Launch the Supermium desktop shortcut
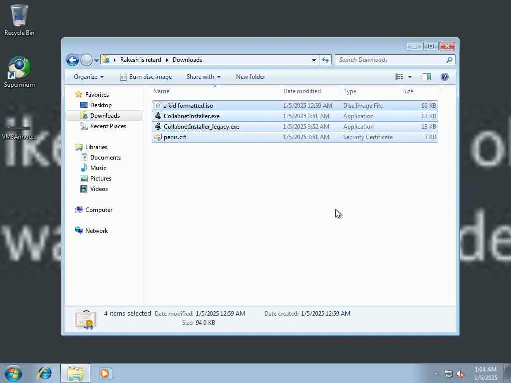 coord(19,72)
